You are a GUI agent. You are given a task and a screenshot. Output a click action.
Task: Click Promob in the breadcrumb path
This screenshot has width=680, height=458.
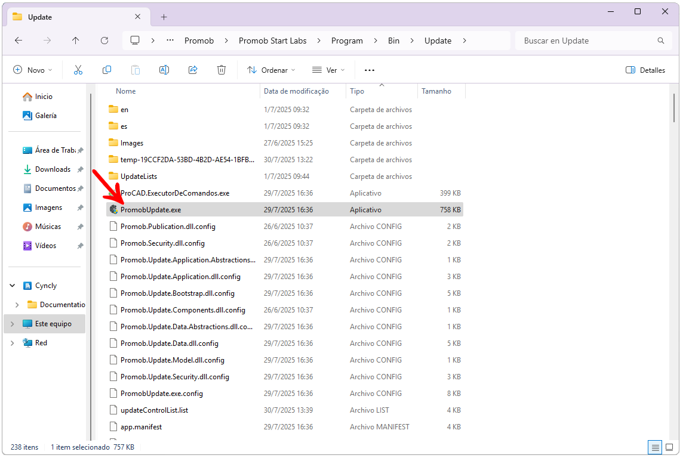(199, 41)
